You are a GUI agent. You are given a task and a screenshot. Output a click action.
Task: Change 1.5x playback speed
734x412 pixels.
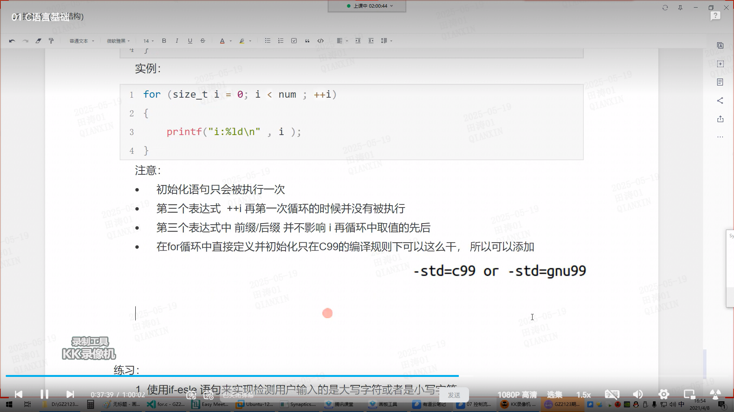583,395
